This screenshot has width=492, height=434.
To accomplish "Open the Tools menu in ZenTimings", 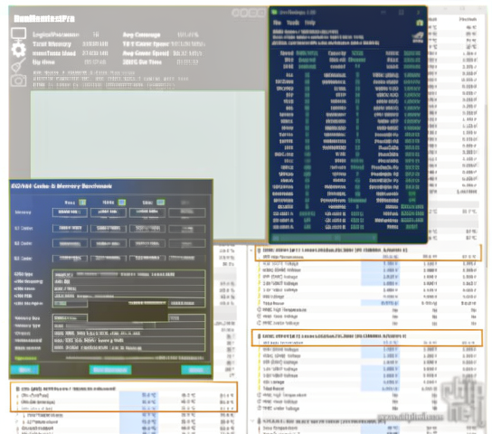I will click(x=293, y=23).
